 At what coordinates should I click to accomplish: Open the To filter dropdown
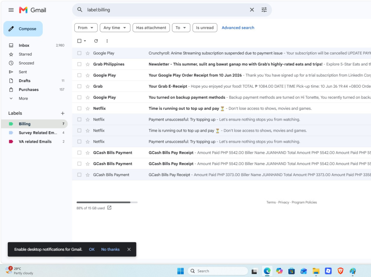point(181,28)
